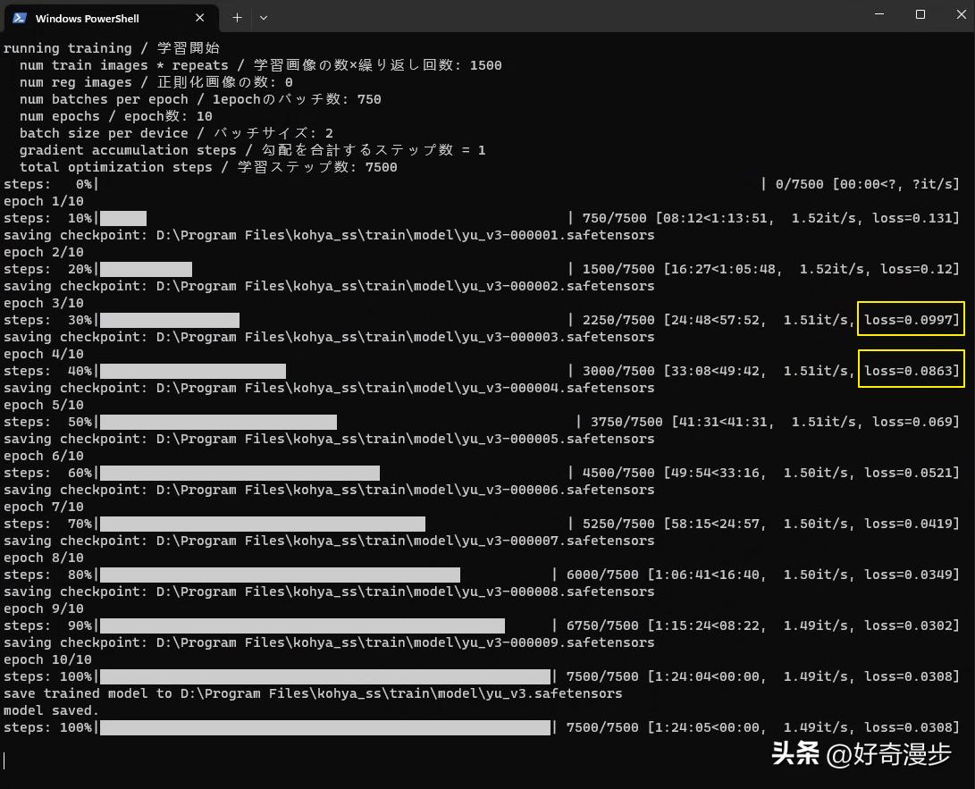Click the epoch 1/10 ten-percent progress bar
The width and height of the screenshot is (975, 789).
pos(125,217)
